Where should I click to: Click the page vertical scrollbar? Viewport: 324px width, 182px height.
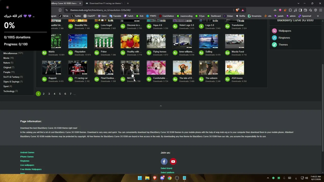point(322,108)
